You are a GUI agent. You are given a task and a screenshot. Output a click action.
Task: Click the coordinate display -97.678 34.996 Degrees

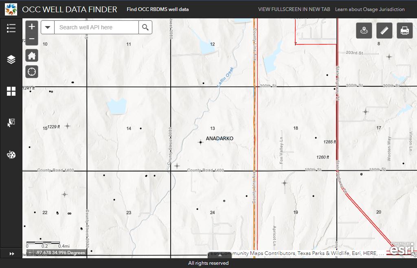click(60, 253)
